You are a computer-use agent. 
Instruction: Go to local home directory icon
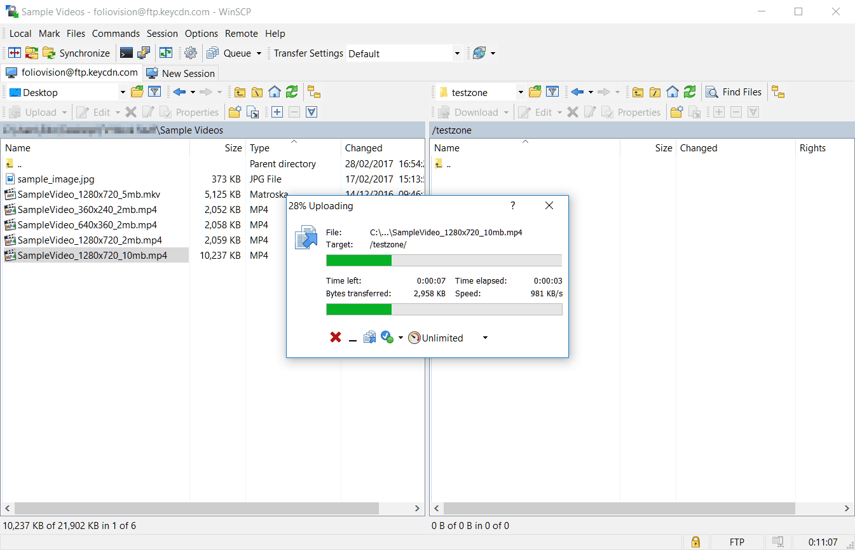[x=275, y=92]
